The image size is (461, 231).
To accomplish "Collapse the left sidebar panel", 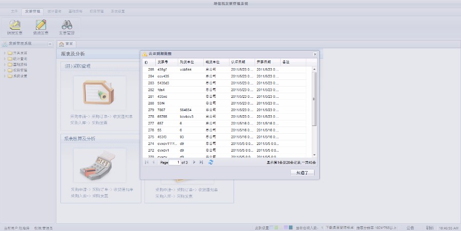I will (50, 44).
